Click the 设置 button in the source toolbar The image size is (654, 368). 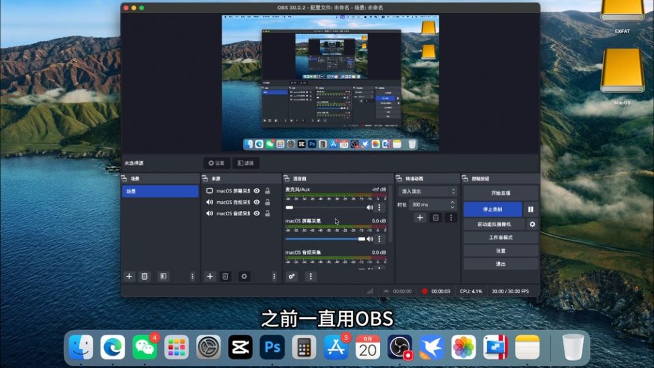coord(217,163)
